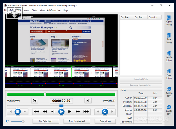Image resolution: width=176 pixels, height=129 pixels.
Task: Open the Joiner menu
Action: tap(26, 10)
